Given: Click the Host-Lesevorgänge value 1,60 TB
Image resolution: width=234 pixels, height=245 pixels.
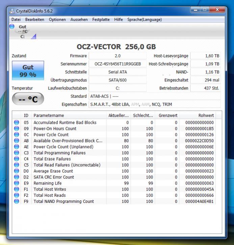Looking at the screenshot, I should [x=205, y=56].
